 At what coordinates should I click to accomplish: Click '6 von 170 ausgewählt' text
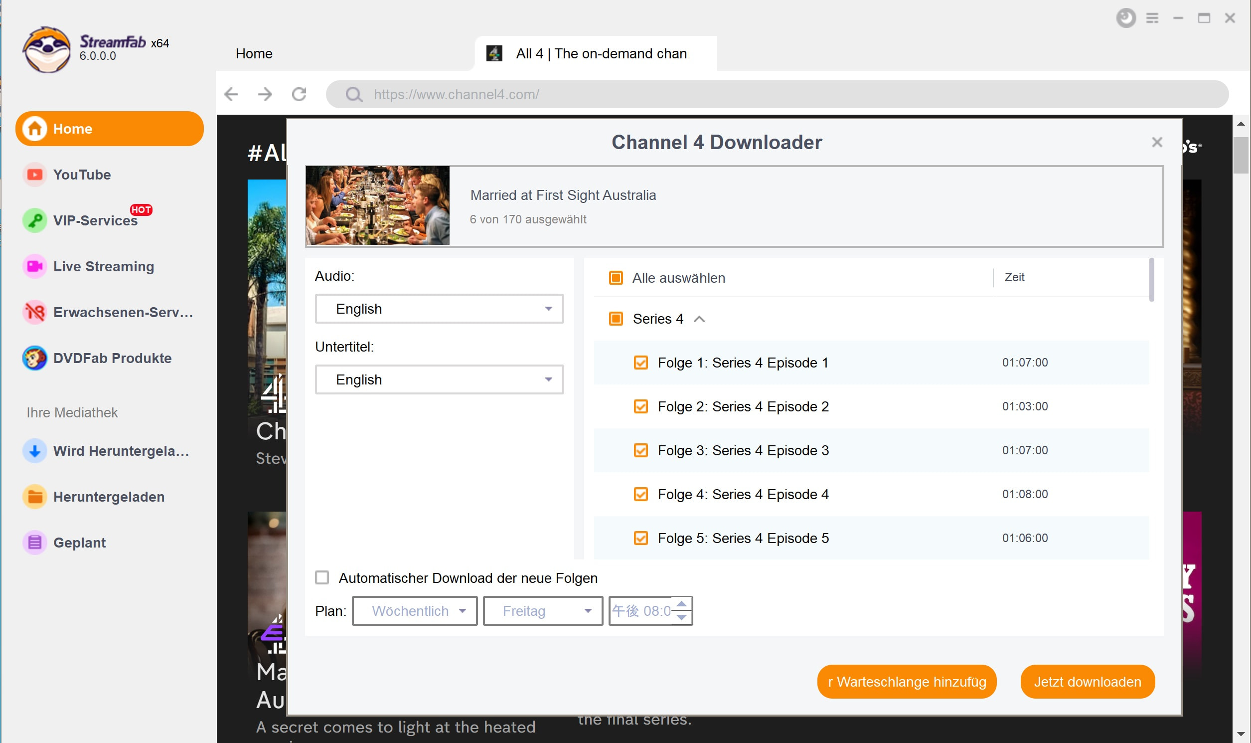[528, 219]
